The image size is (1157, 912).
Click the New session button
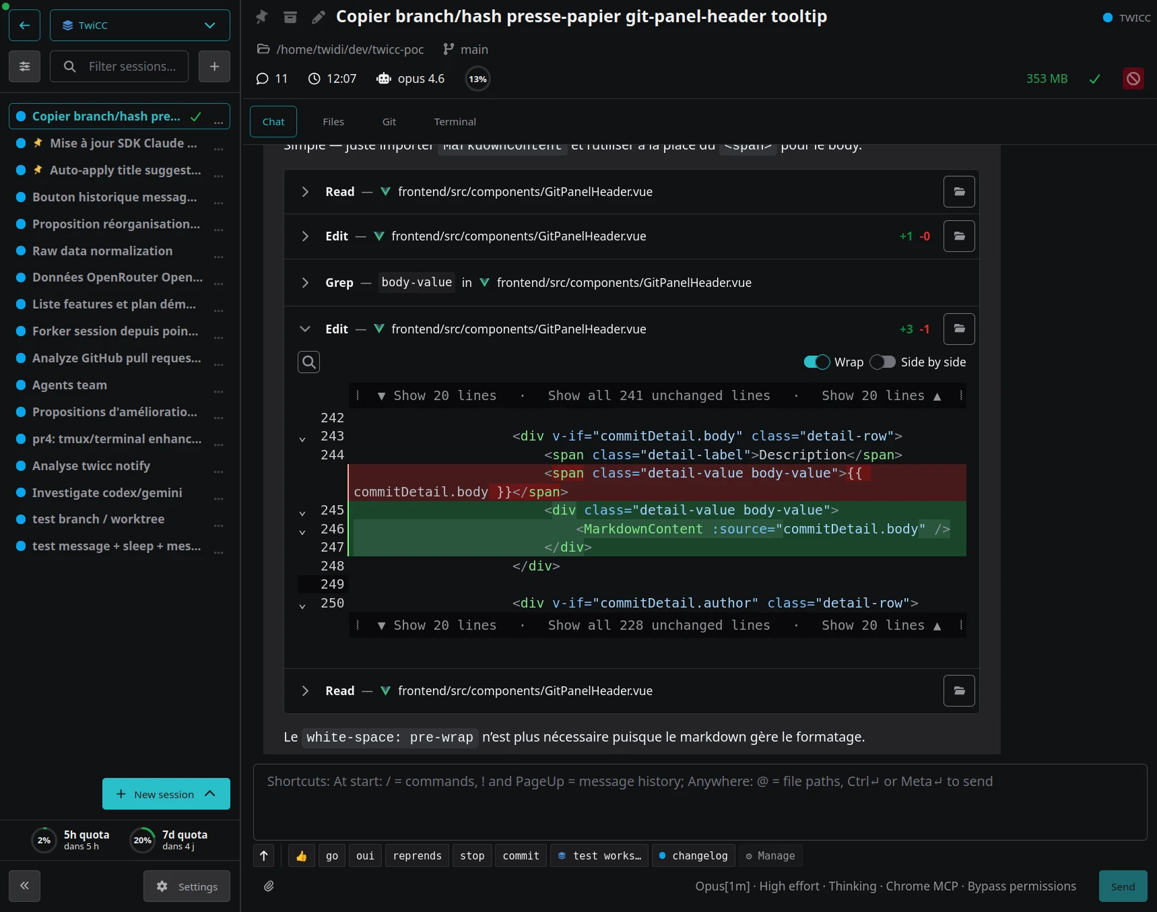click(156, 794)
